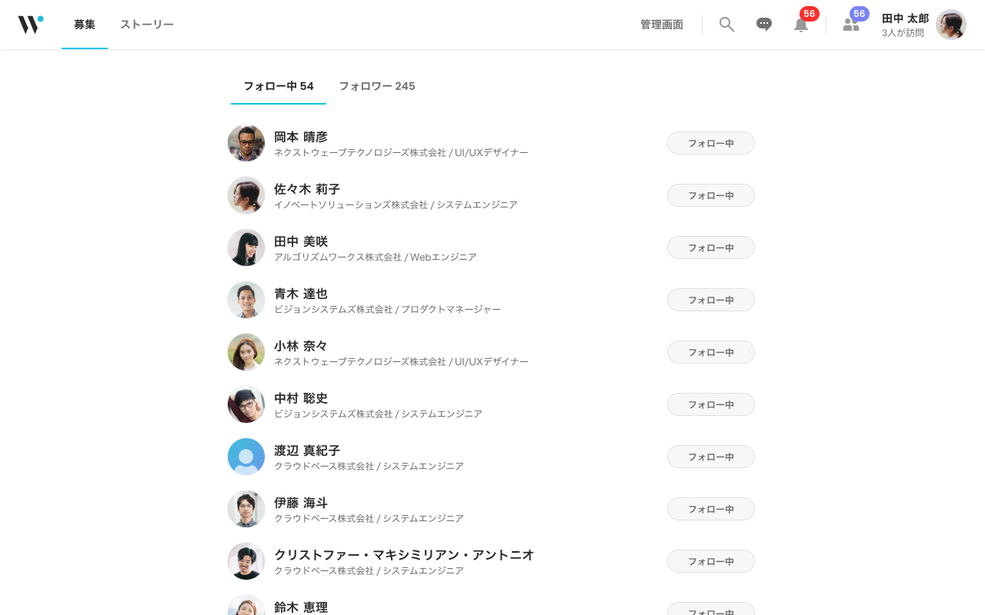Switch to フォロワー 245 tab

377,86
